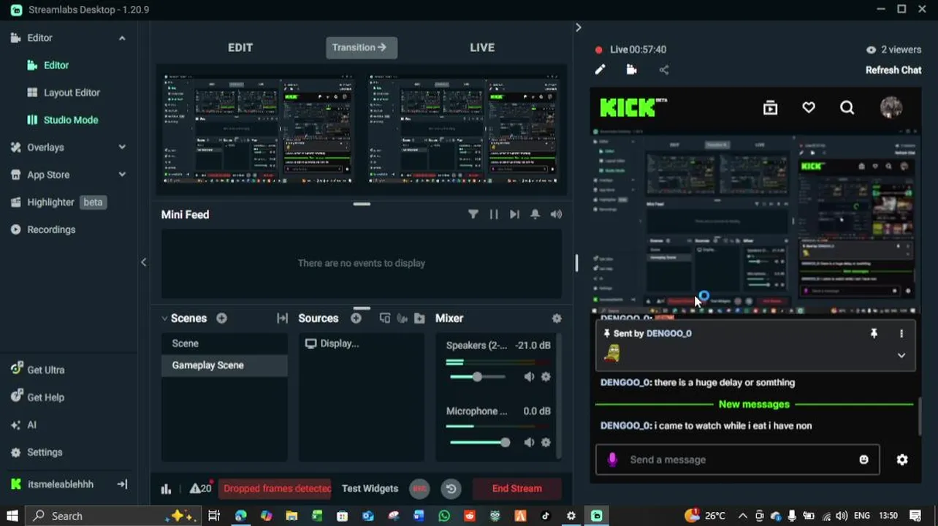Select Gameplay Scene
Screen dimensions: 938x526
[224, 365]
